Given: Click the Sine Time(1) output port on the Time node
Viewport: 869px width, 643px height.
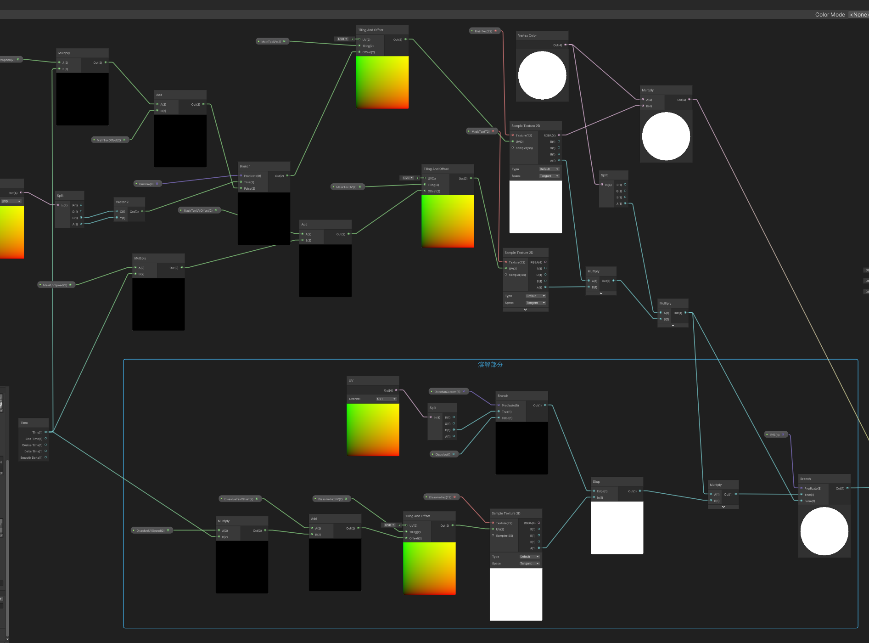Looking at the screenshot, I should tap(45, 439).
